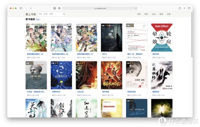Toggle the Safari sidebar icon
The height and width of the screenshot is (127, 200).
pos(21,8)
